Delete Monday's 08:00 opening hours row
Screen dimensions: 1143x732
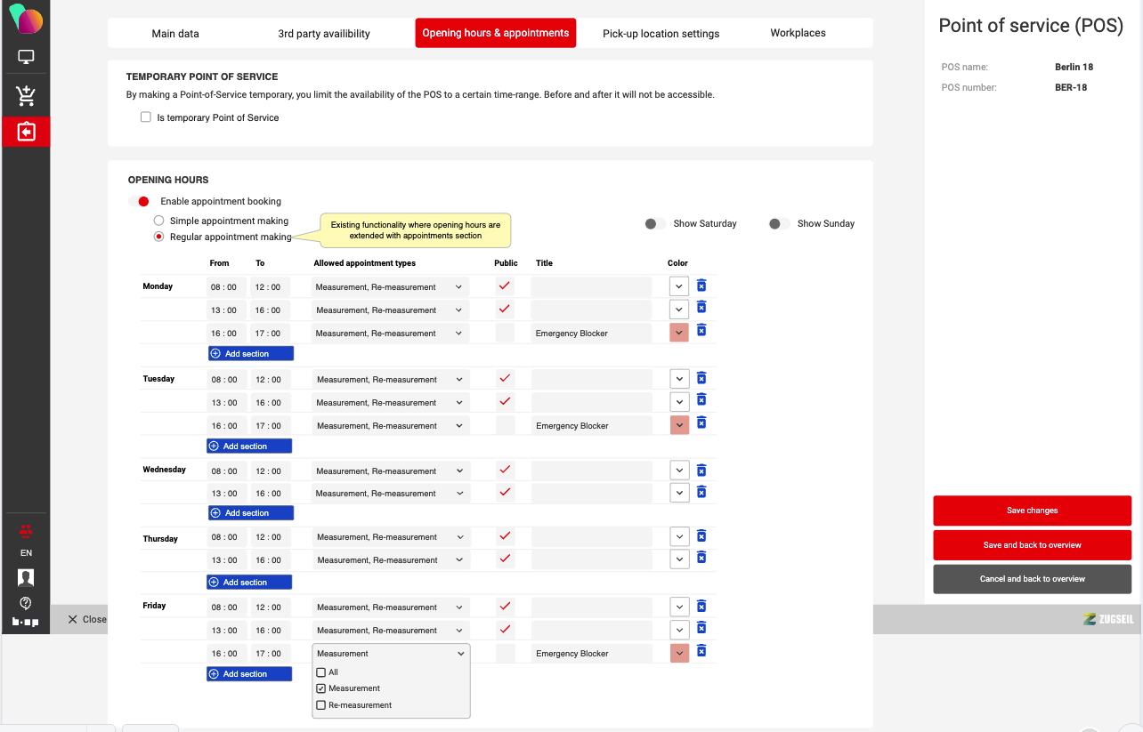click(x=701, y=286)
